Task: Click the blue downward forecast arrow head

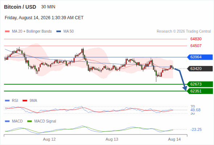Action: pos(185,88)
